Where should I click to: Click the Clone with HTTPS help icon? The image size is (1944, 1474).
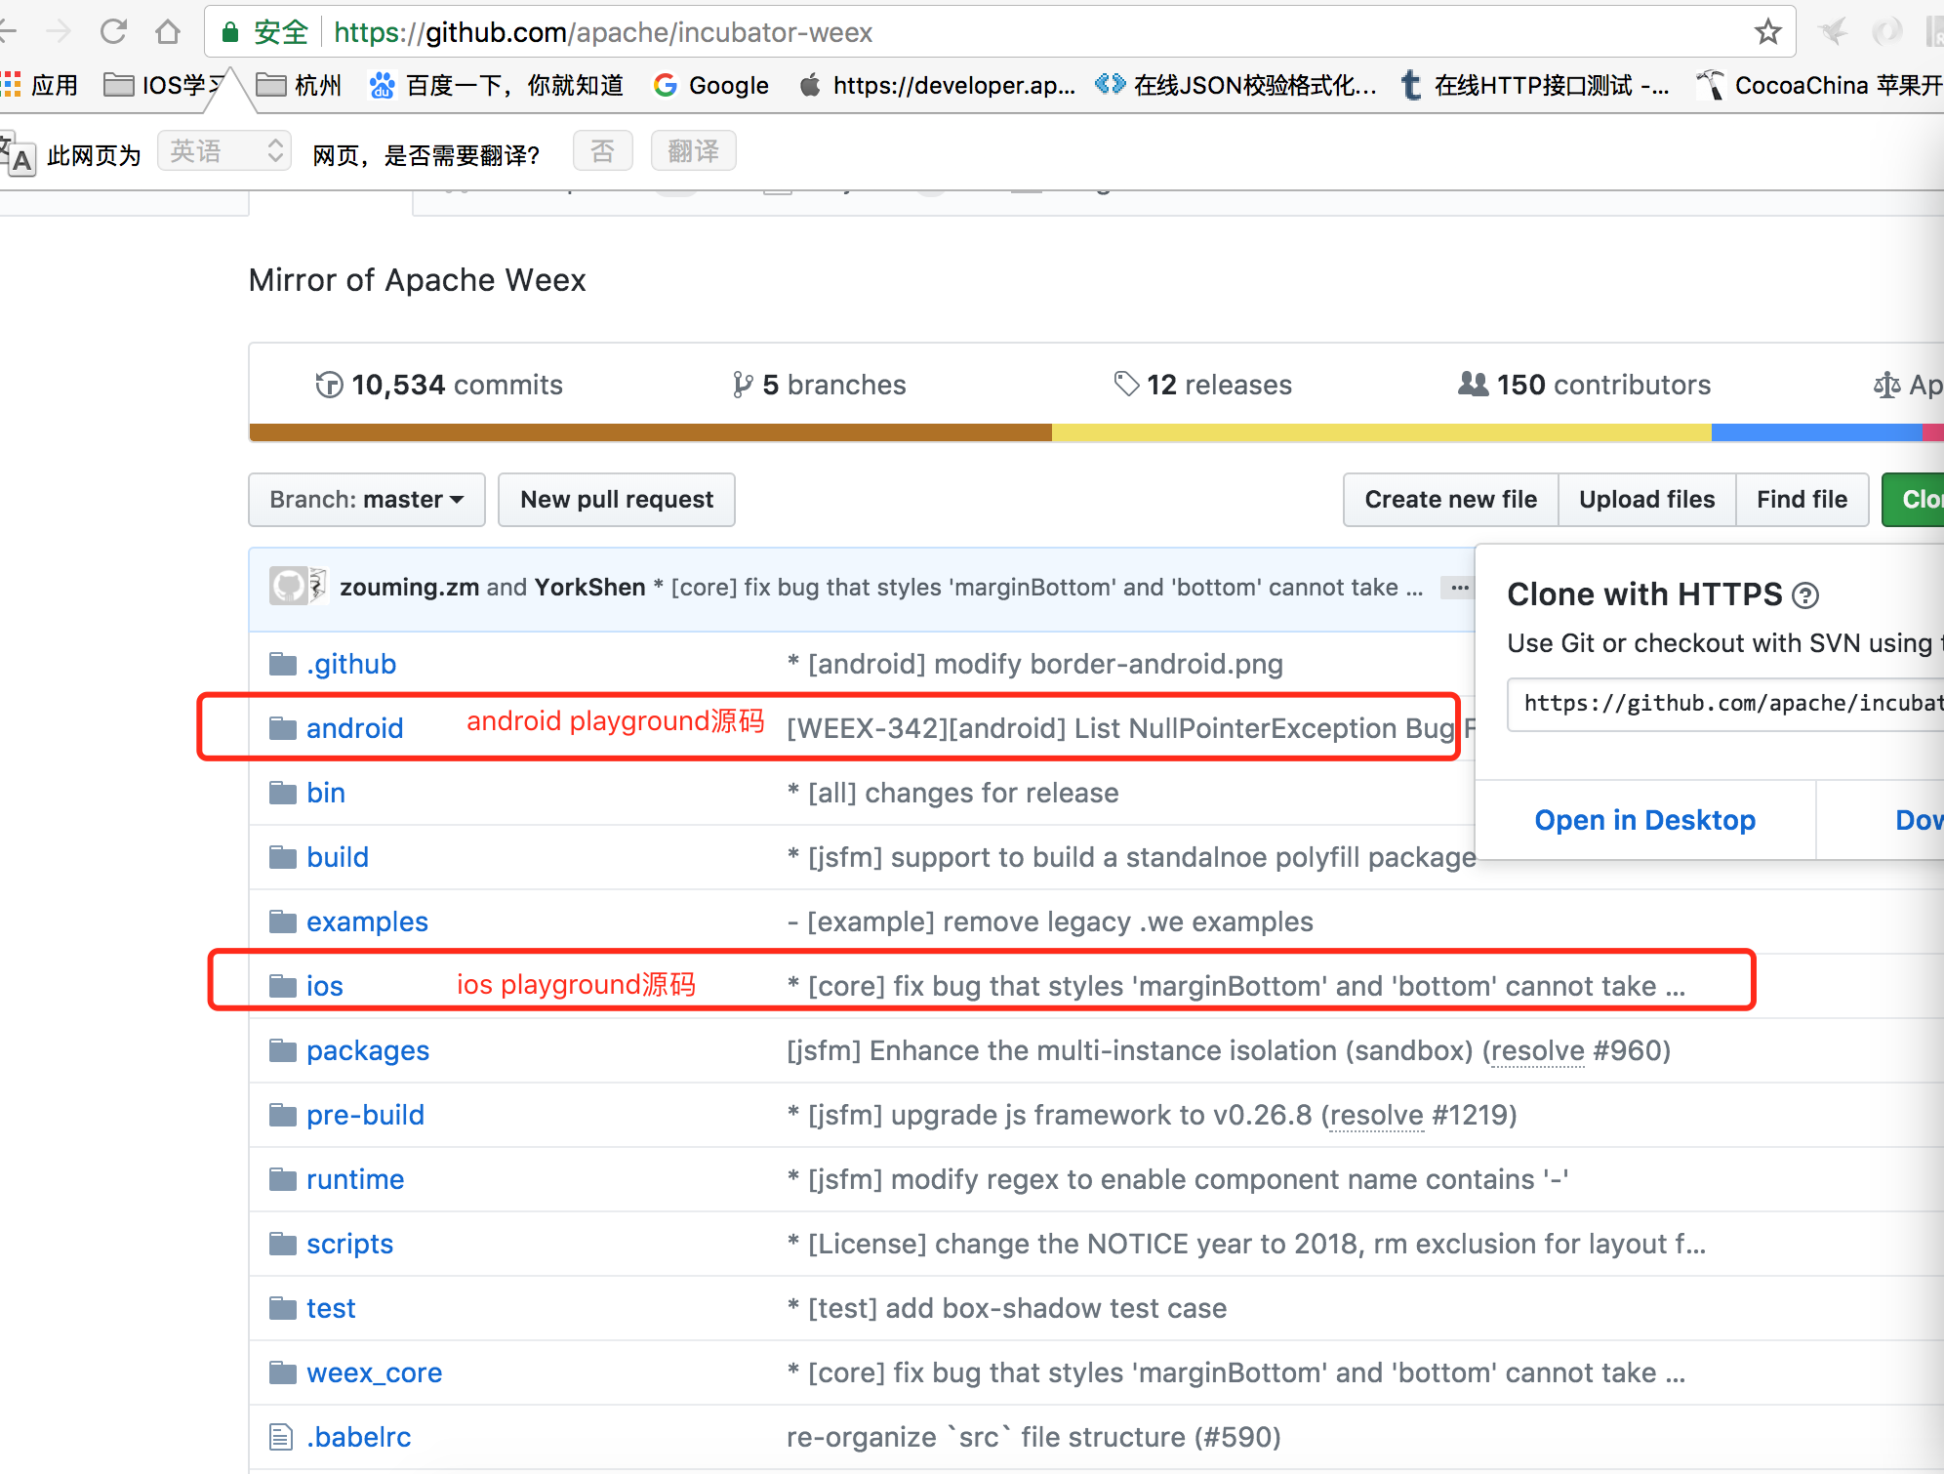click(x=1805, y=594)
